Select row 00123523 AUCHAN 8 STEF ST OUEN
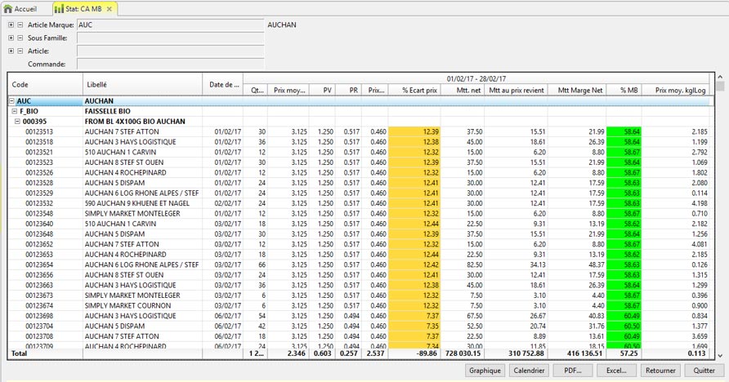This screenshot has width=729, height=382. click(360, 162)
